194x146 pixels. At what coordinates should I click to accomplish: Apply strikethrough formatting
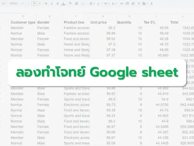point(58,4)
